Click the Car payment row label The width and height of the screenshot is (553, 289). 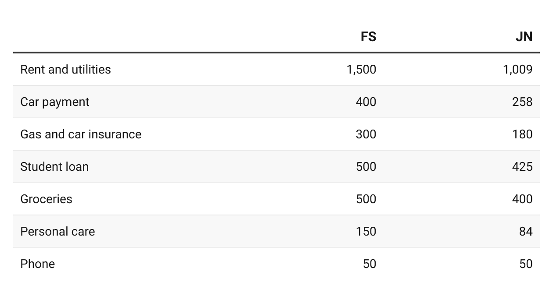click(x=54, y=102)
